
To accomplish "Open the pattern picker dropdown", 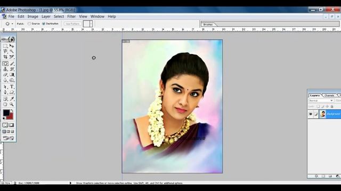I will tap(91, 23).
